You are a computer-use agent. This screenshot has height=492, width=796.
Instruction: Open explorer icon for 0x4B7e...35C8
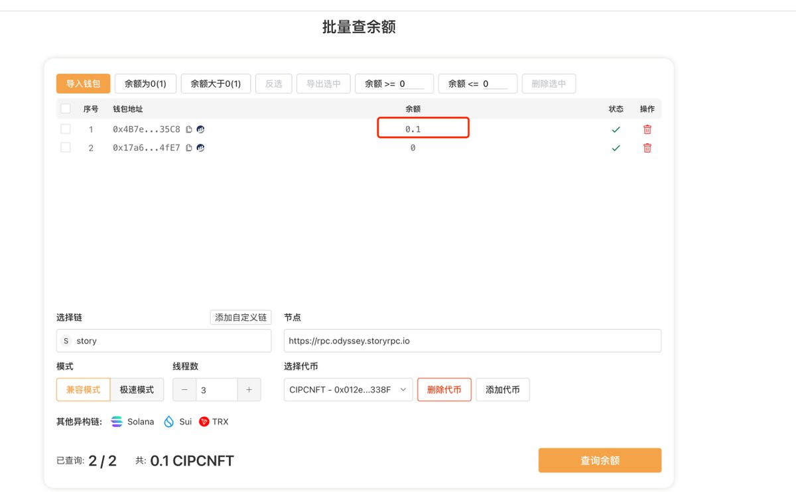click(x=200, y=129)
